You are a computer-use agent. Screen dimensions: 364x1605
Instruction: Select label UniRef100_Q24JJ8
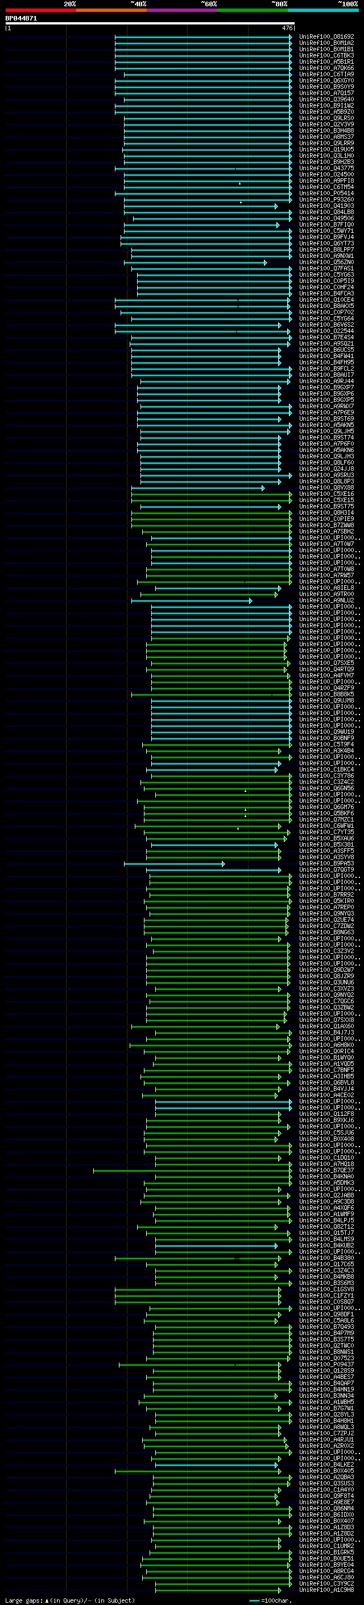tap(326, 469)
